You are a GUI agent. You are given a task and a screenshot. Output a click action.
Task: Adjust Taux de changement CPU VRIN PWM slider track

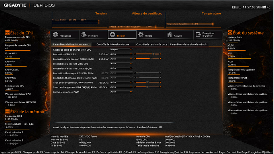coord(148,82)
